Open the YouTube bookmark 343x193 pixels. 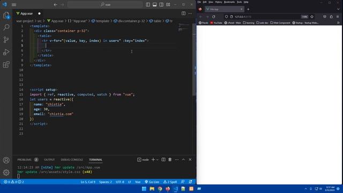point(217,23)
